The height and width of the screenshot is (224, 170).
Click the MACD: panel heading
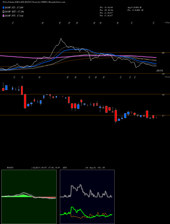(x=10, y=168)
